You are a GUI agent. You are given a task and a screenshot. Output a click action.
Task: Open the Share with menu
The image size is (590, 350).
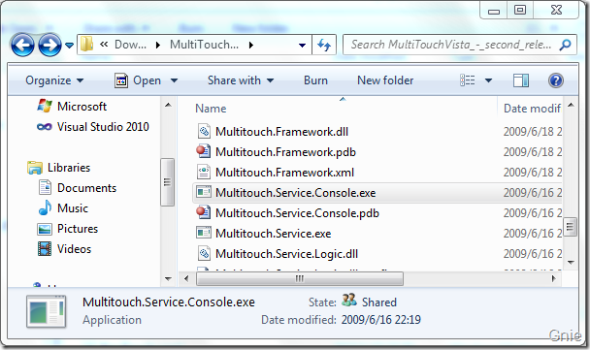point(241,80)
